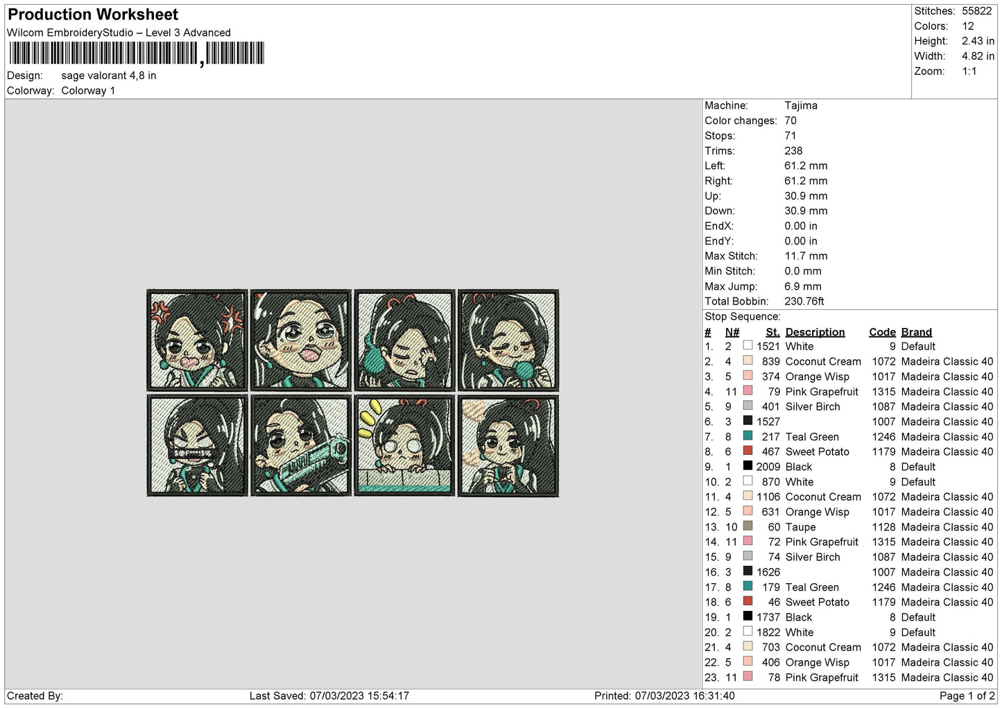Click the Silver Birch swatch in row 5
Image resolution: width=1002 pixels, height=708 pixels.
pyautogui.click(x=748, y=406)
